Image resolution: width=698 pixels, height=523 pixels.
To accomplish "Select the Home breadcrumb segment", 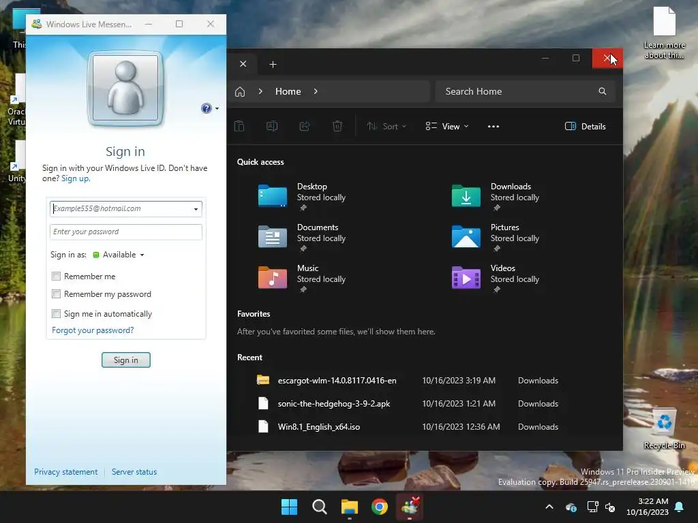I will click(288, 91).
